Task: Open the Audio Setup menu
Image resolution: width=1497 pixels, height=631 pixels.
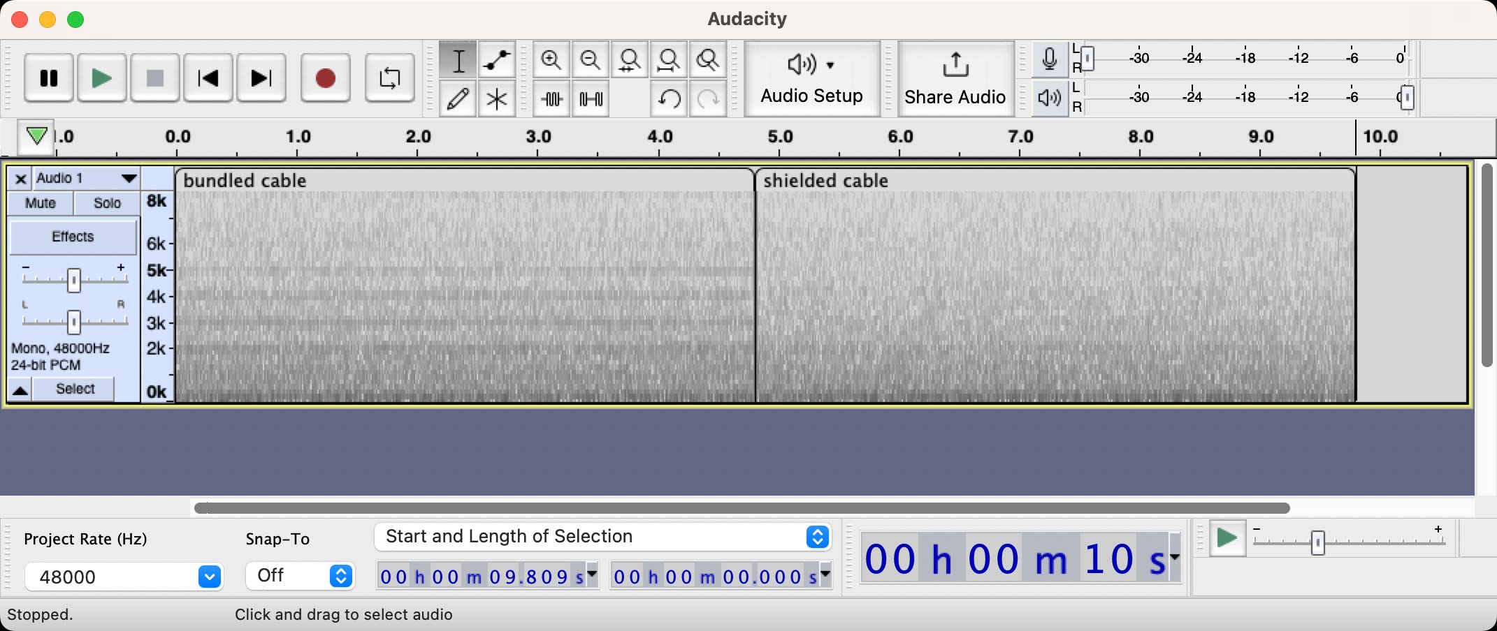Action: (811, 79)
